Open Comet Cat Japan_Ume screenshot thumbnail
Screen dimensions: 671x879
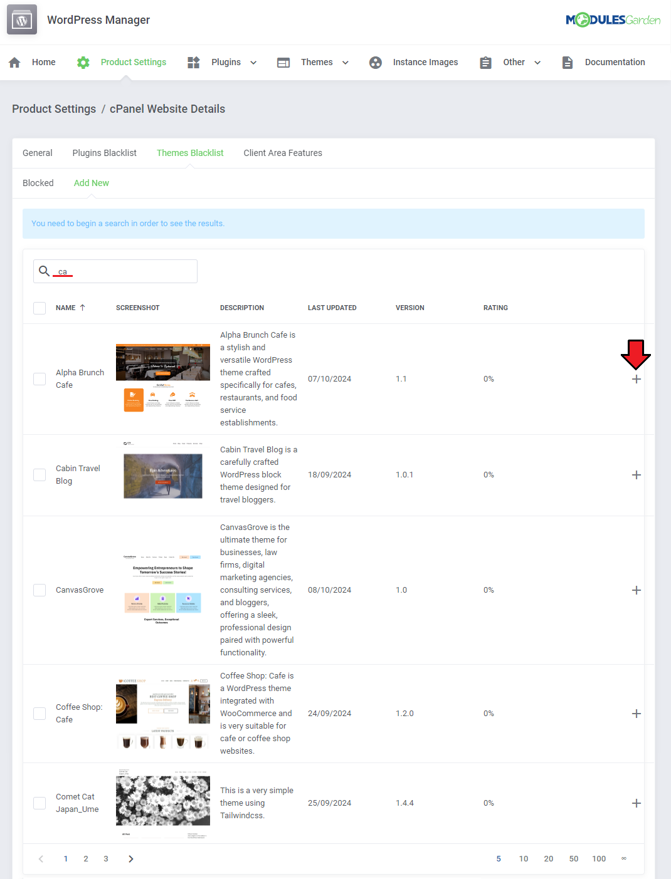pyautogui.click(x=163, y=803)
